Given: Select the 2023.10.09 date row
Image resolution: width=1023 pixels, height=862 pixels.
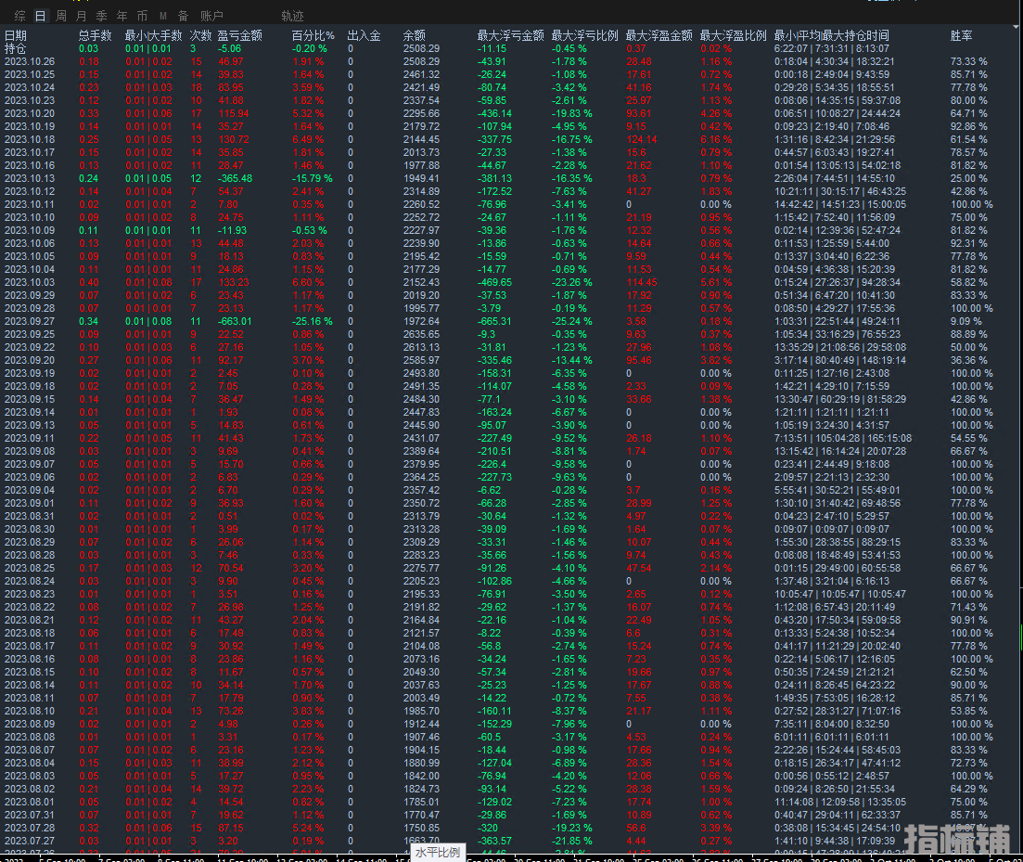Looking at the screenshot, I should tap(30, 230).
